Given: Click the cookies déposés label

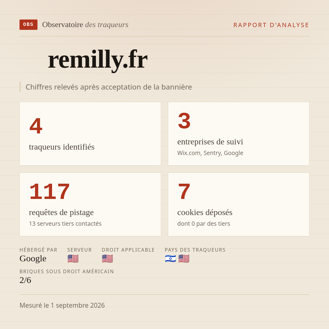Looking at the screenshot, I should [x=205, y=212].
